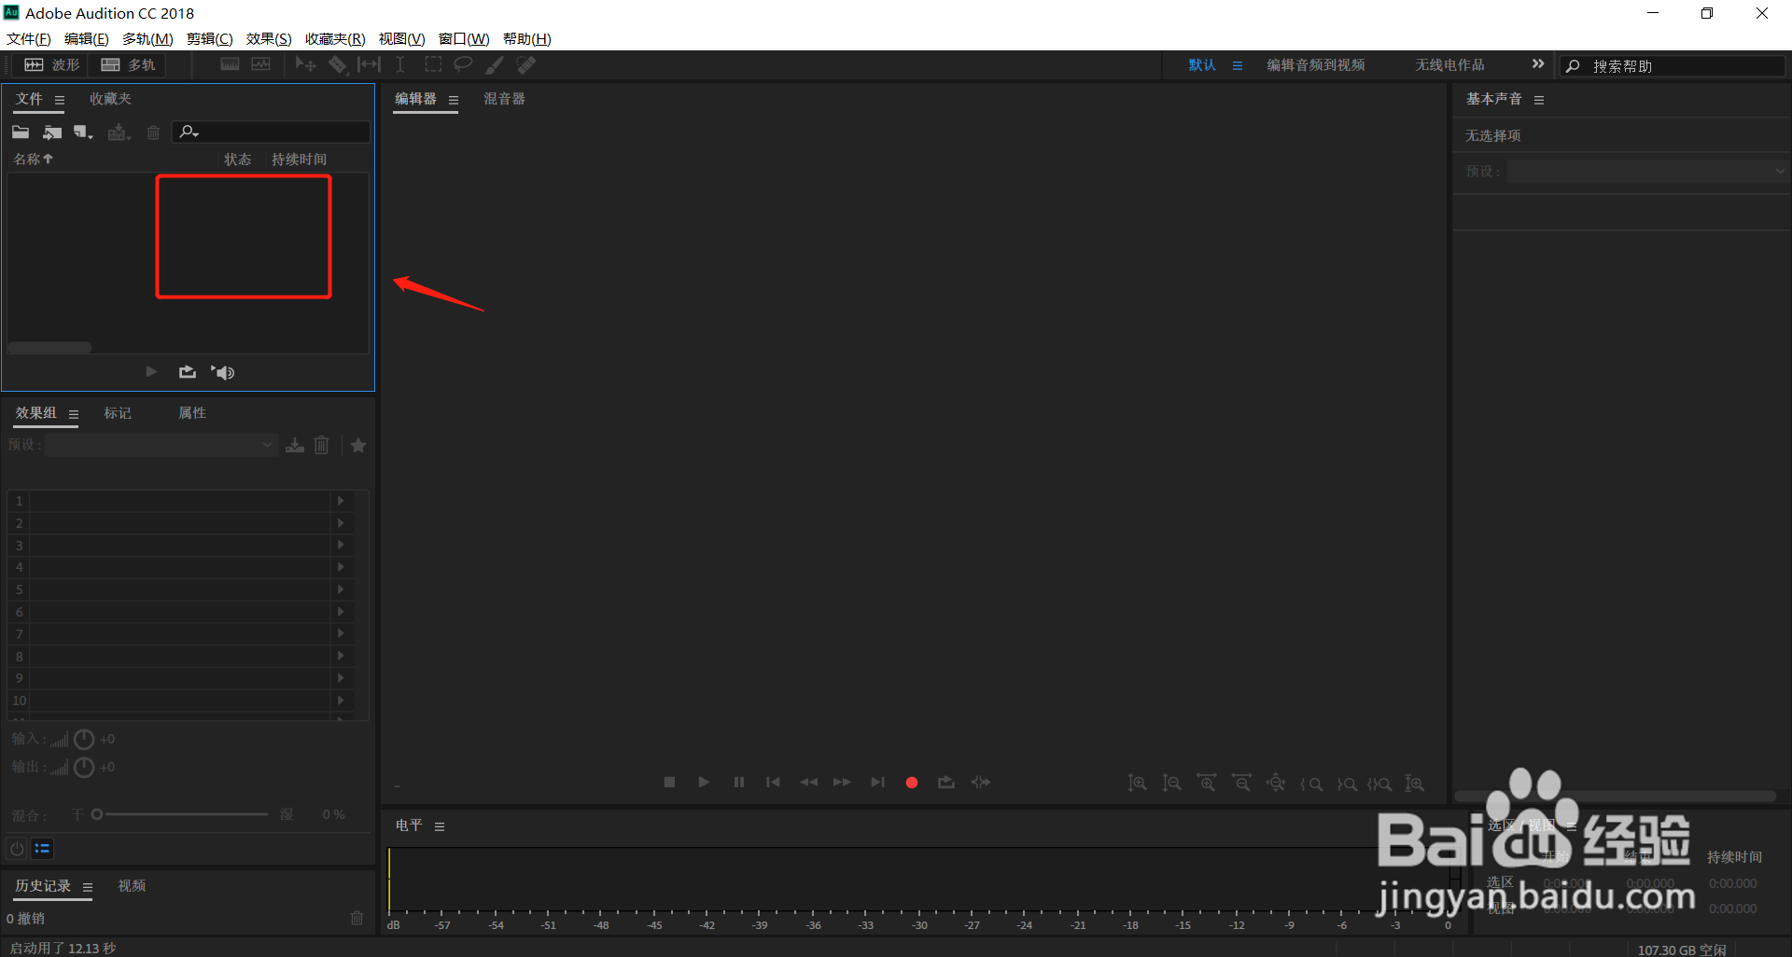Switch to Multitrack (多轨) view
The height and width of the screenshot is (957, 1792).
[128, 65]
